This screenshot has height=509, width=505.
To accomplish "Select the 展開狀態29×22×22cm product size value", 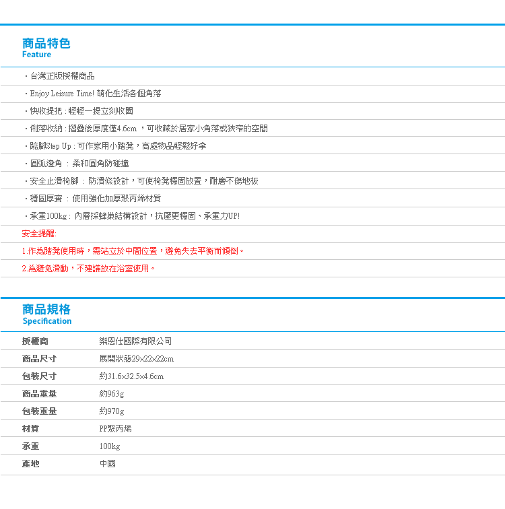I will pyautogui.click(x=137, y=359).
